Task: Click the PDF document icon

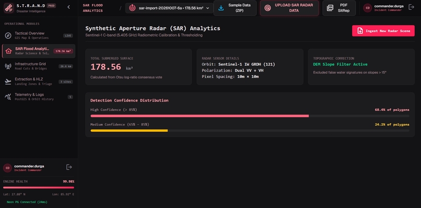Action: coord(330,8)
